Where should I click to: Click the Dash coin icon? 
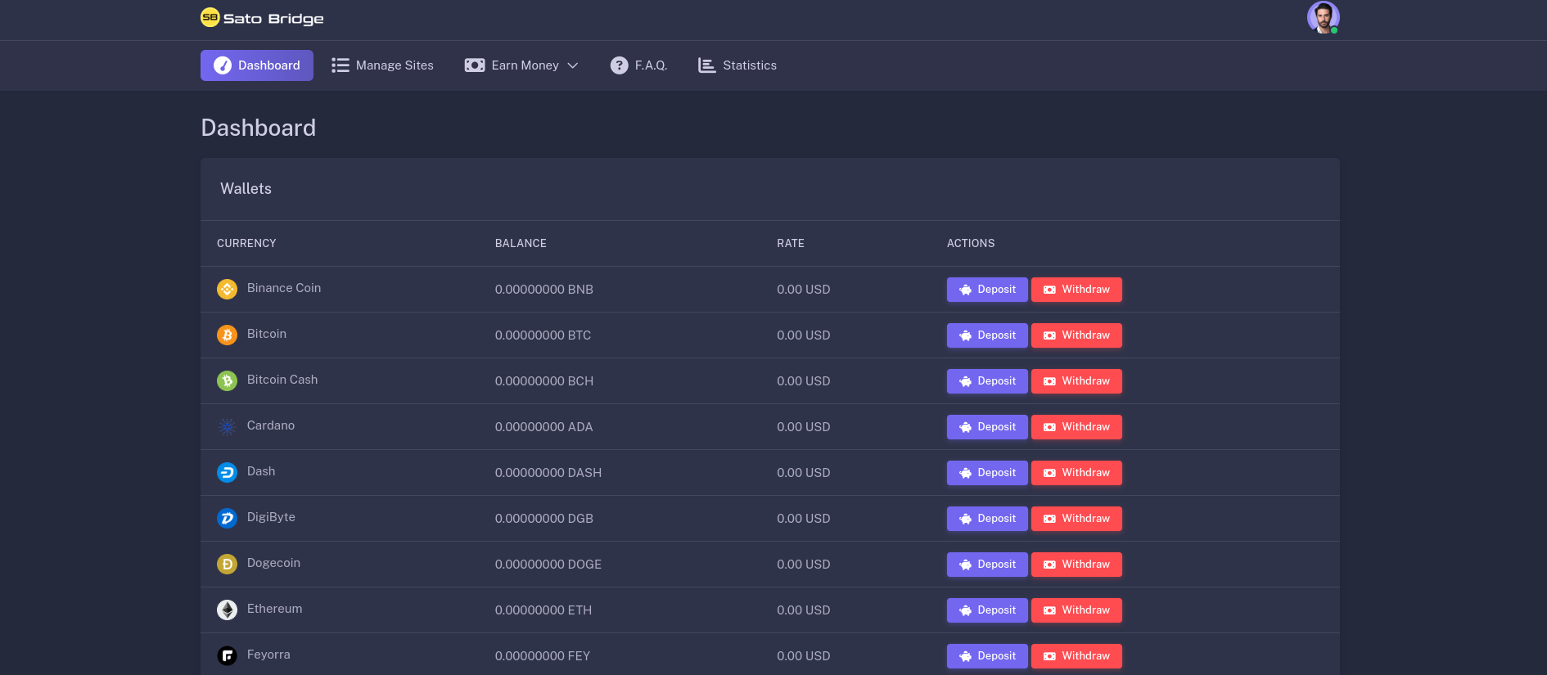click(227, 472)
